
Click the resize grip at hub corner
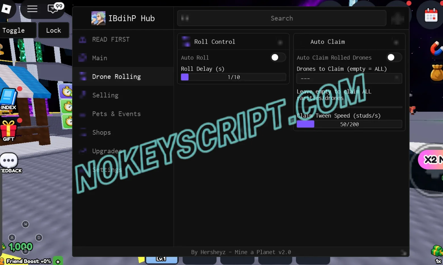pyautogui.click(x=403, y=253)
